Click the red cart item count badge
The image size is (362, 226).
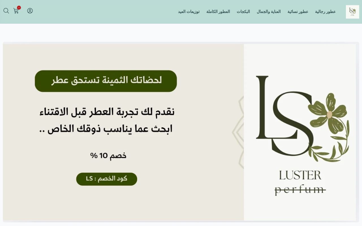click(19, 8)
